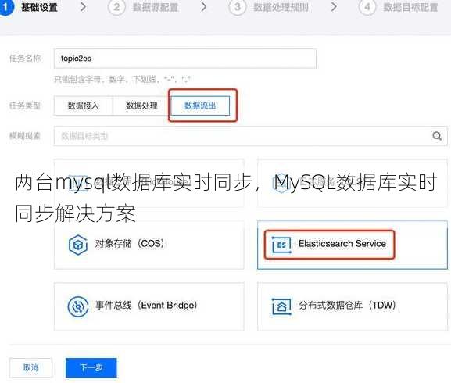This screenshot has width=451, height=383.
Task: Click the TDW data warehouse icon
Action: tap(281, 306)
